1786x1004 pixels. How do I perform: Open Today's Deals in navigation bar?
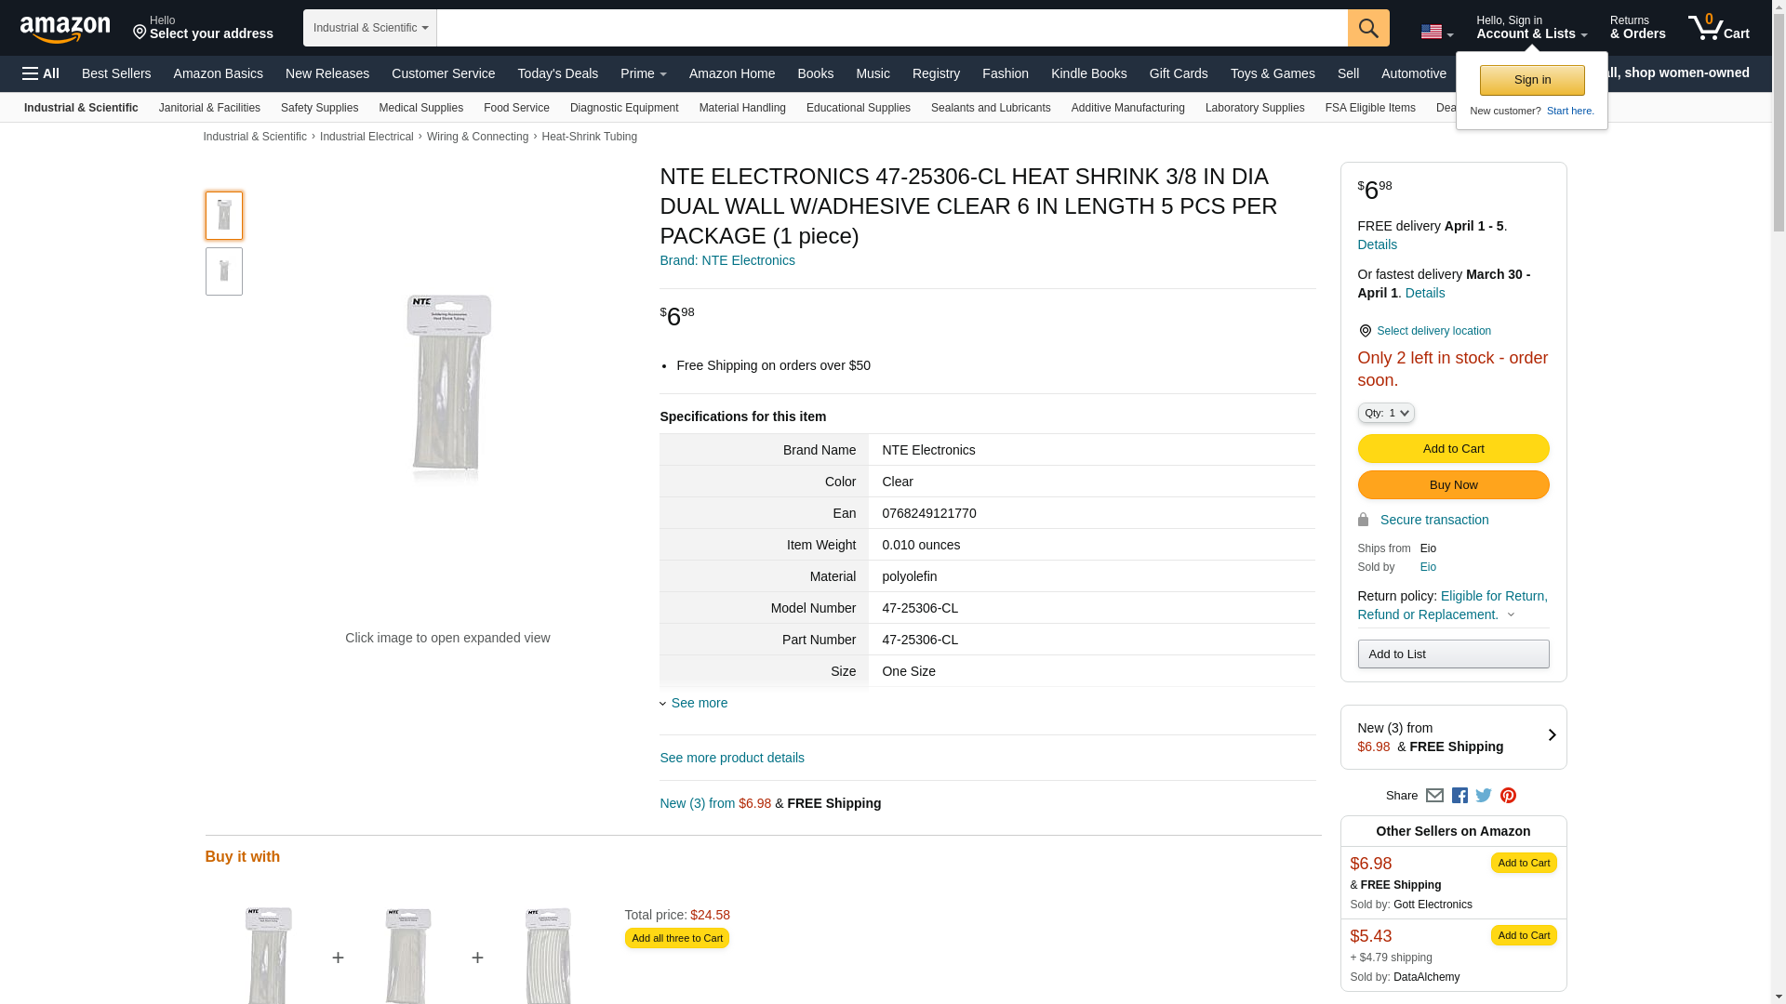[x=557, y=73]
